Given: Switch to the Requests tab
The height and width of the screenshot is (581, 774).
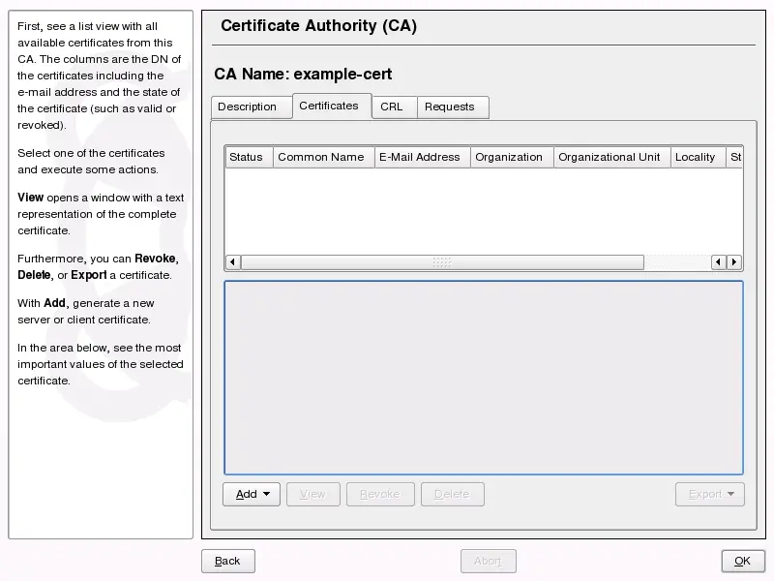Looking at the screenshot, I should tap(449, 107).
